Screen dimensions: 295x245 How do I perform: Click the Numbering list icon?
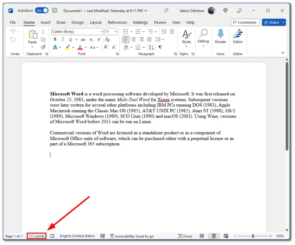(x=138, y=31)
